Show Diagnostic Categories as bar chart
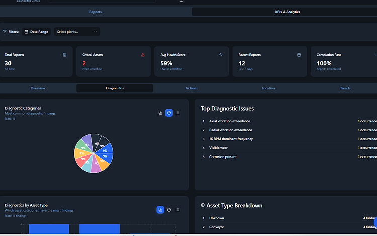Screen dimensions: 377x236 (x=160, y=113)
